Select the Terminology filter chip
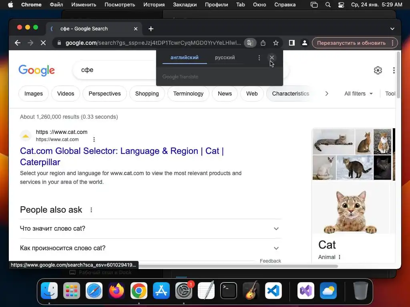410x307 pixels. click(x=188, y=94)
